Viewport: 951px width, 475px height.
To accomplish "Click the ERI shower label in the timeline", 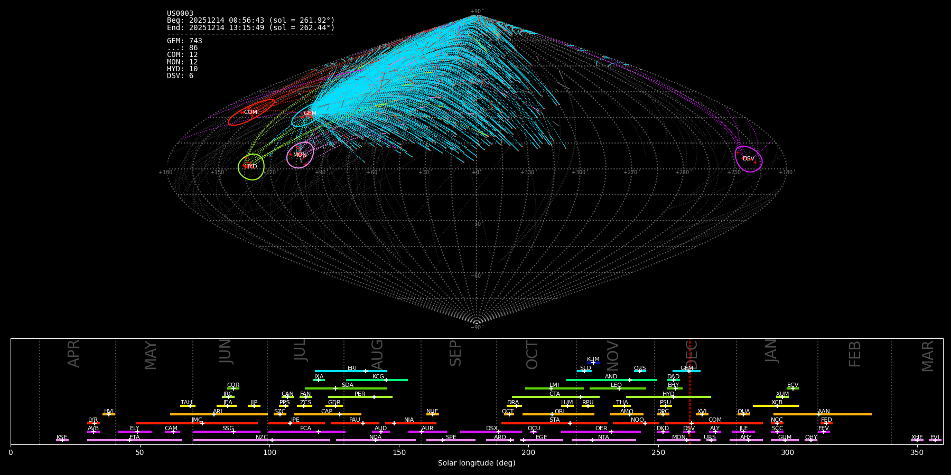I will (352, 368).
